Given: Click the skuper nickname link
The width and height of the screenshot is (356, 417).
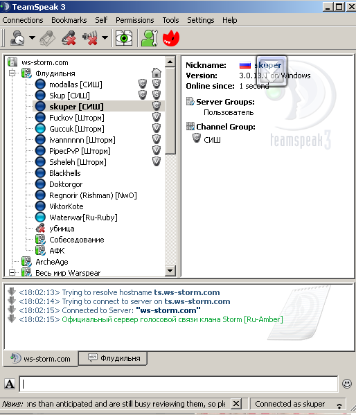Looking at the screenshot, I should point(268,65).
